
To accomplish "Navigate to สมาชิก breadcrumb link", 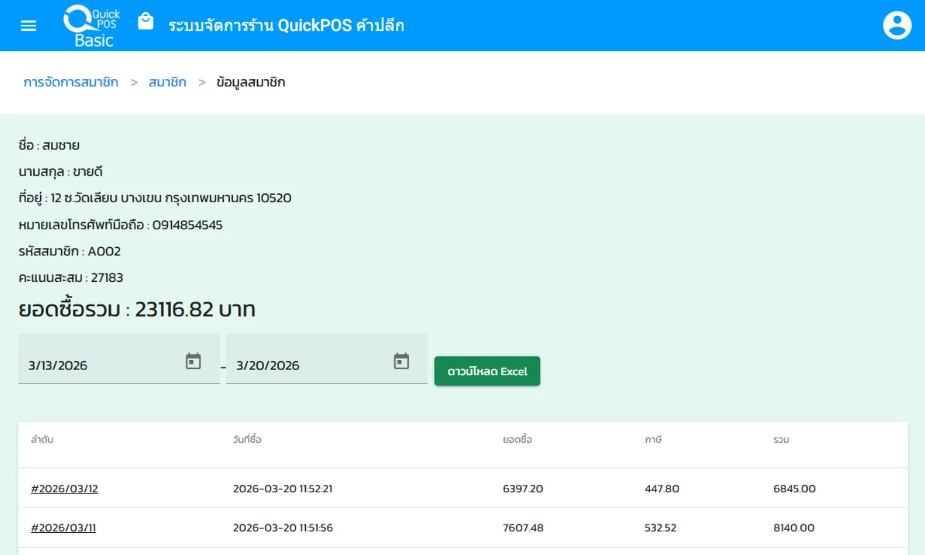I will pyautogui.click(x=167, y=82).
